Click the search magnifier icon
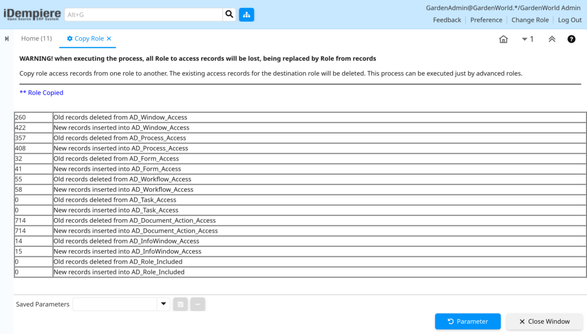 (x=229, y=14)
